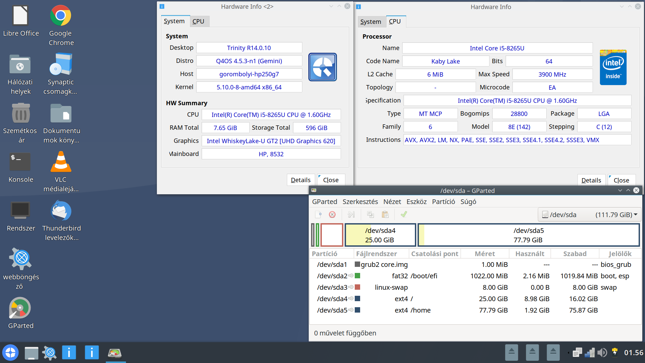Click the New partition icon in GParted toolbar
This screenshot has width=645, height=363.
coord(318,214)
